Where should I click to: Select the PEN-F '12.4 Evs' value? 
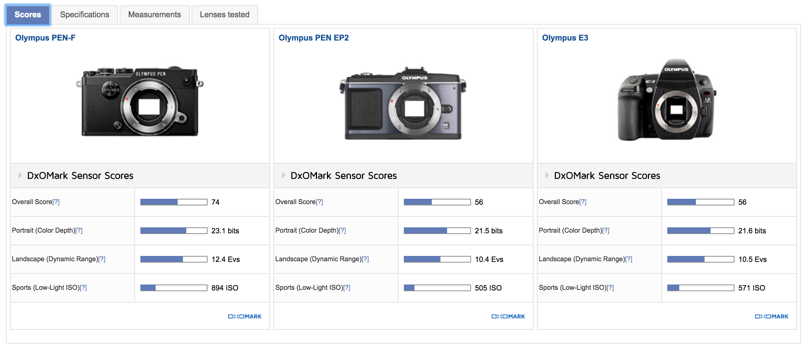coord(226,259)
